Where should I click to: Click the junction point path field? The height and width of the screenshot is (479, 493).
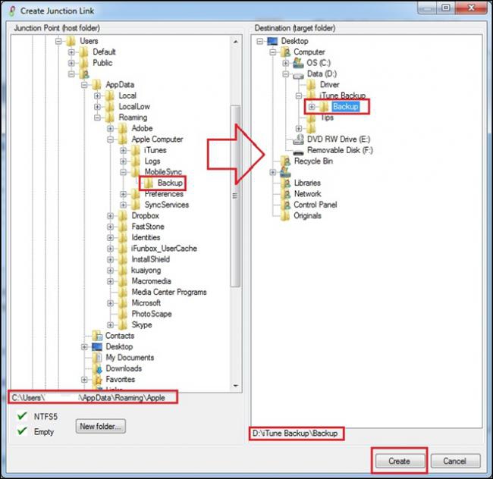point(93,397)
